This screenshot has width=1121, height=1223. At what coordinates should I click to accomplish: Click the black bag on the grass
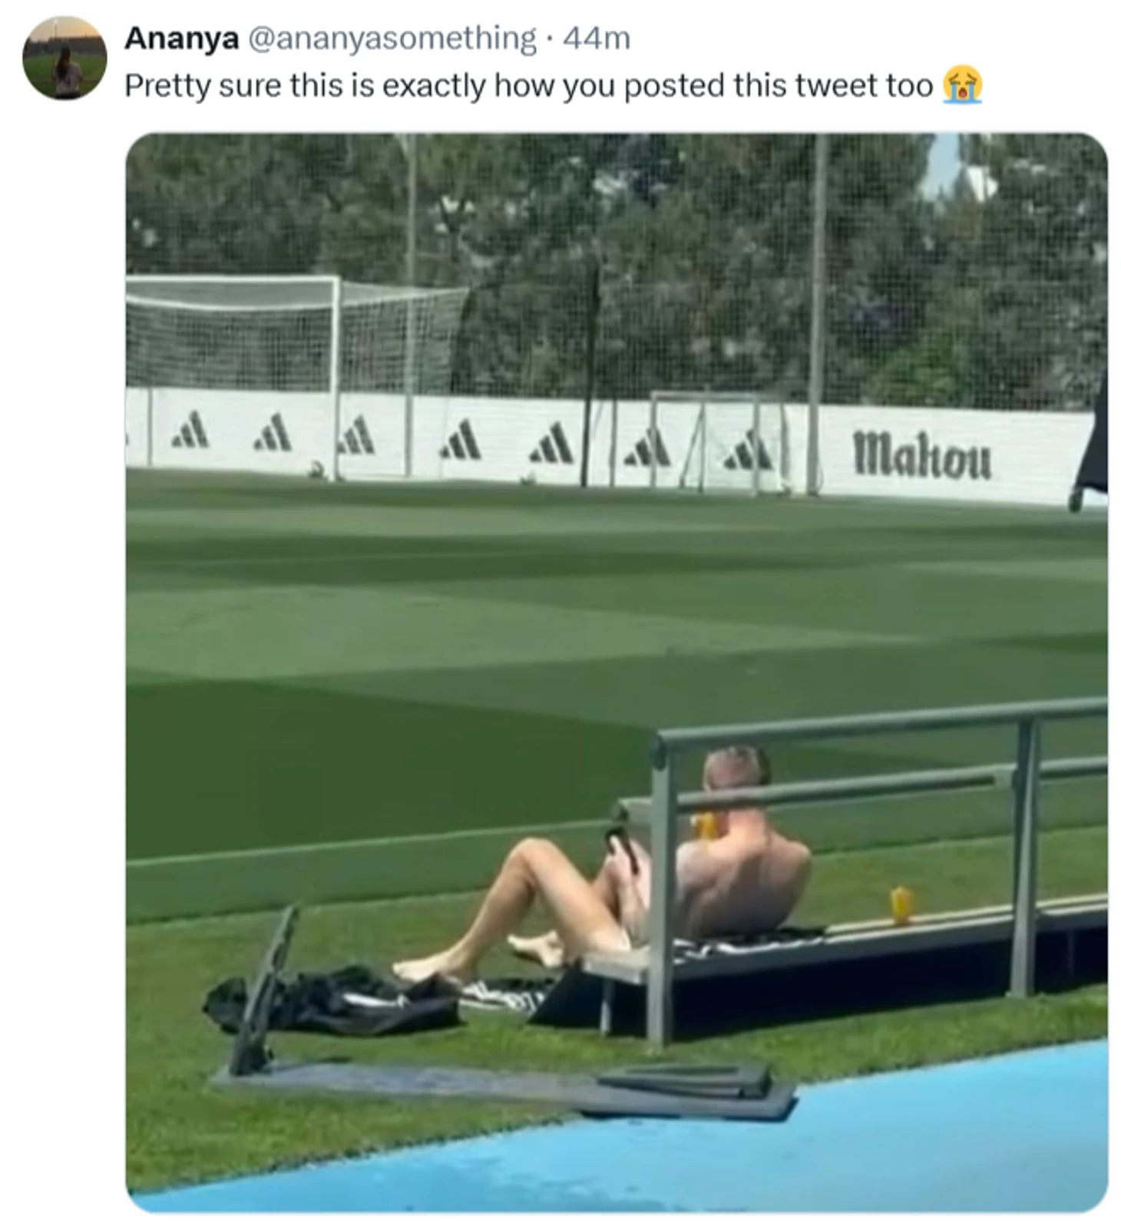pos(333,1000)
